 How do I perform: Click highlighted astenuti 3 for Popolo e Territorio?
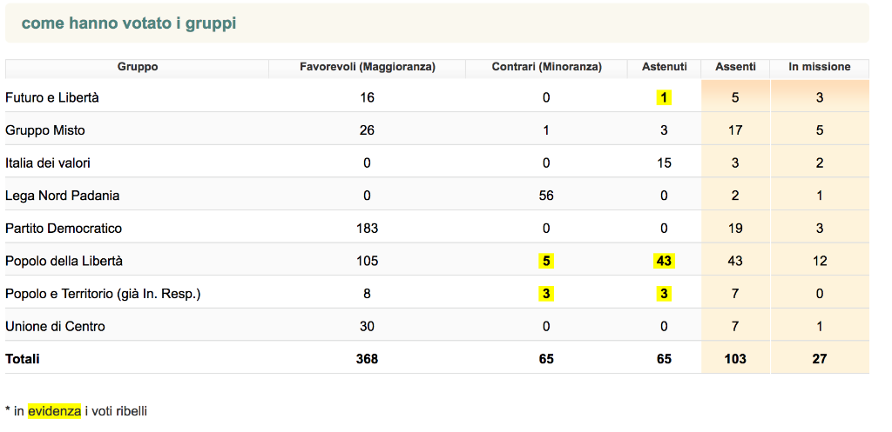pyautogui.click(x=664, y=294)
